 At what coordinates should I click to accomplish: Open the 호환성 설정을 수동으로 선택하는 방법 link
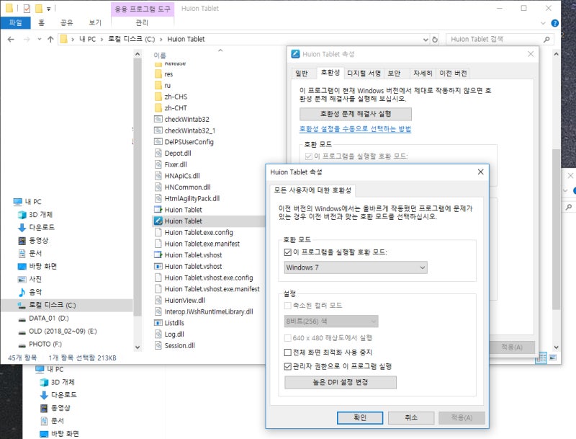356,128
